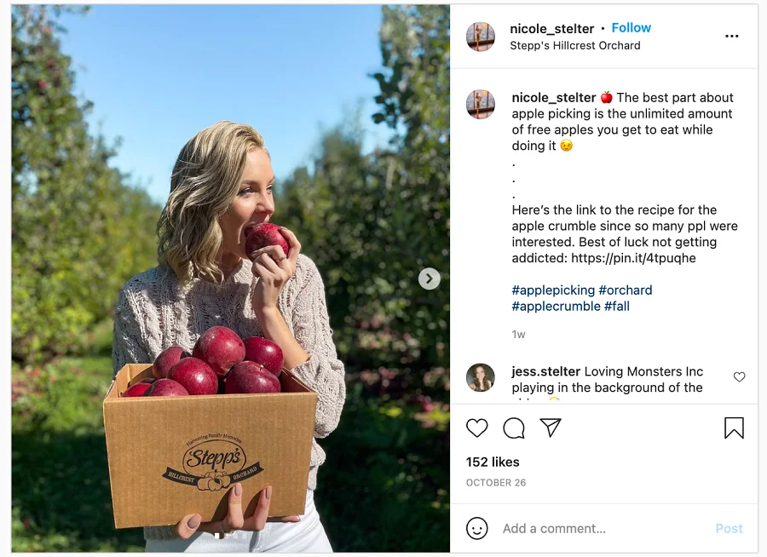Click nicole_stelter username in header

[551, 29]
